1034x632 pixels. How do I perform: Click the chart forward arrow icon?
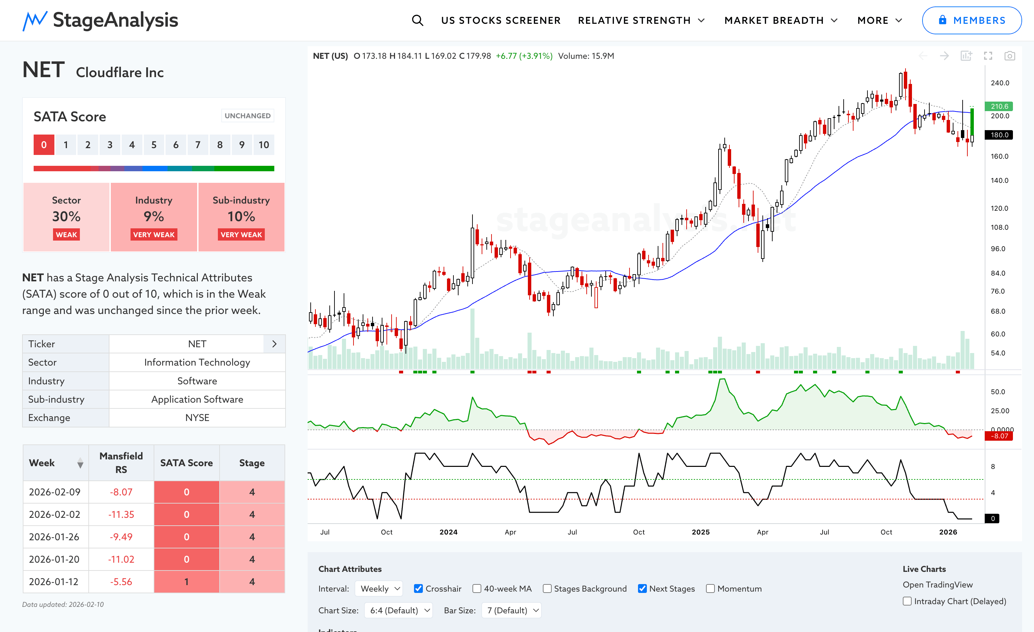coord(944,56)
